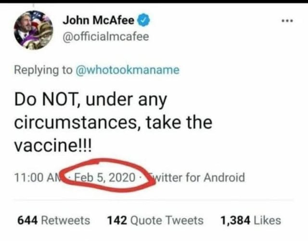Click the John McAfee display name
Viewport: 308px width, 241px height.
(x=99, y=20)
